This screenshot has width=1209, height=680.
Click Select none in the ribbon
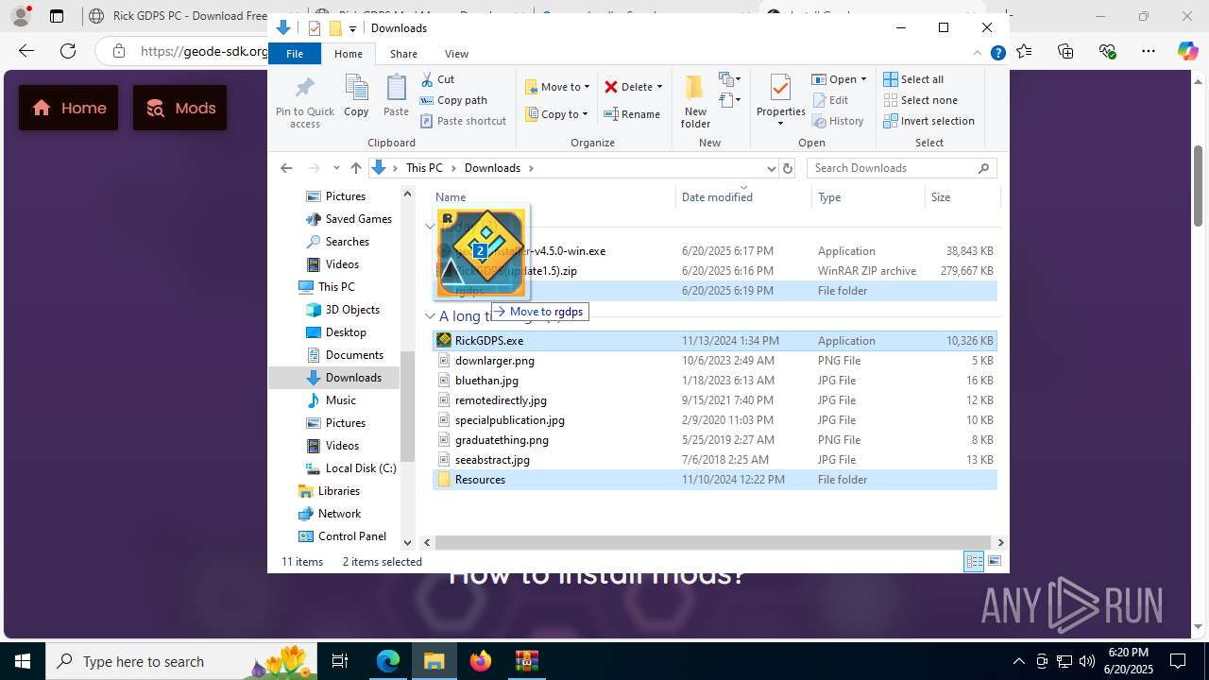pos(920,100)
